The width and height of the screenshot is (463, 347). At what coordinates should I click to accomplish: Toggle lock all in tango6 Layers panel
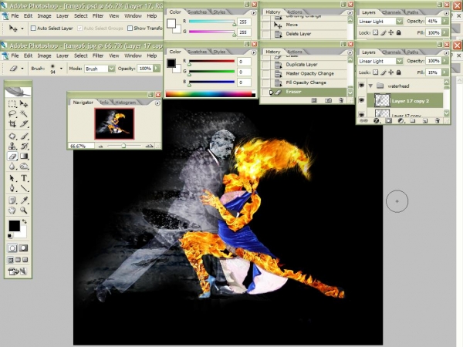coord(399,72)
